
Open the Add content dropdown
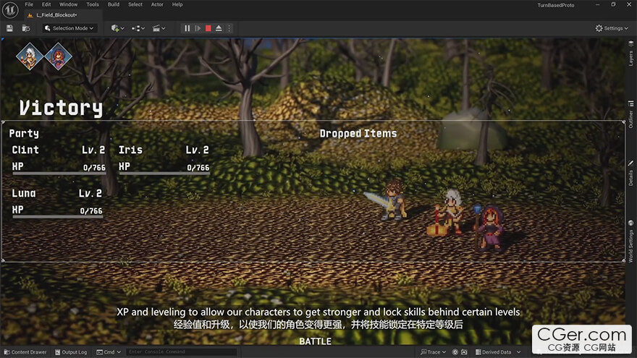point(117,28)
